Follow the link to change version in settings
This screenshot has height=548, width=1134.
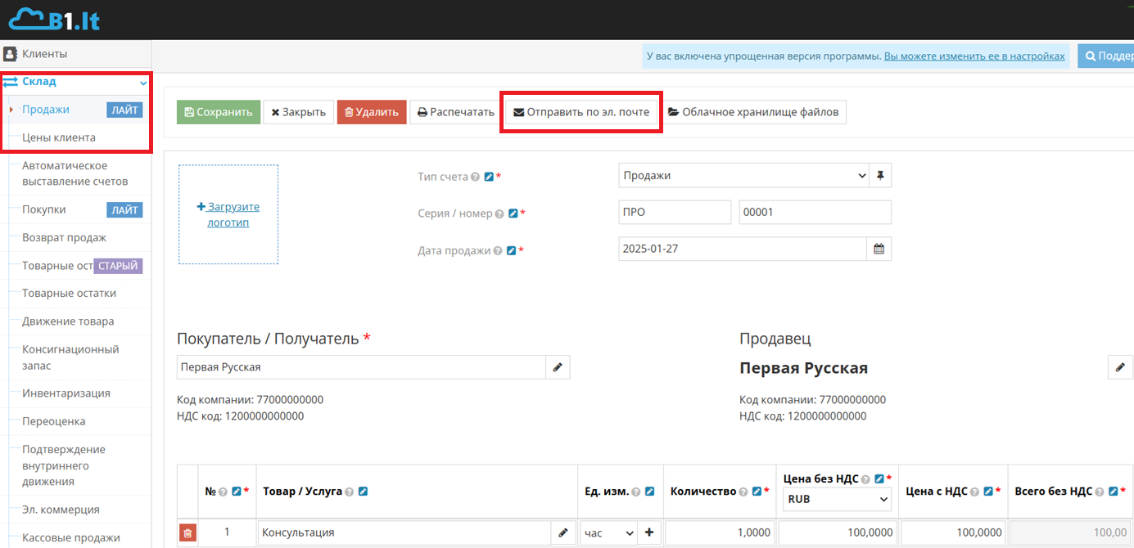pyautogui.click(x=974, y=56)
